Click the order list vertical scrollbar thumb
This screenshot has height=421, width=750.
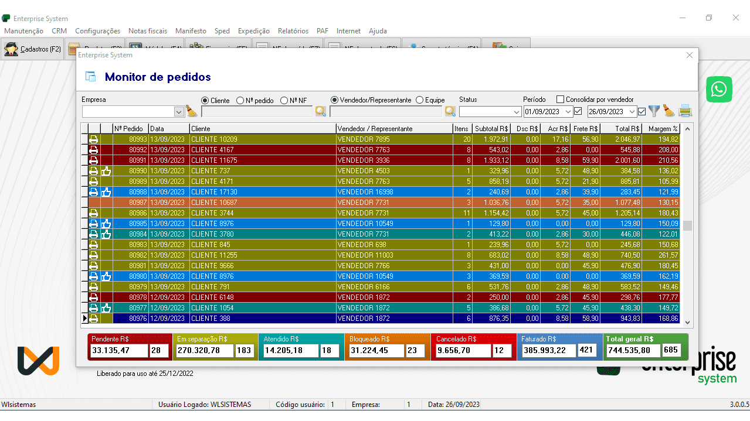[x=688, y=225]
